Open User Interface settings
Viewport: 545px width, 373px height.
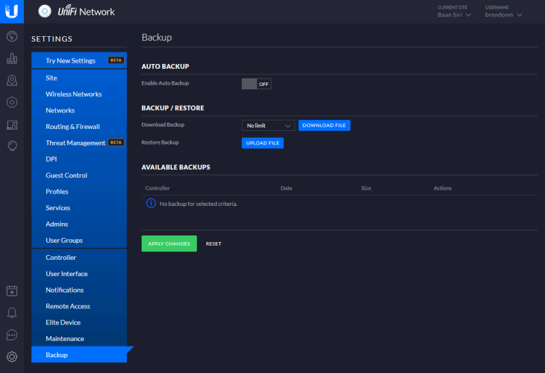coord(79,274)
